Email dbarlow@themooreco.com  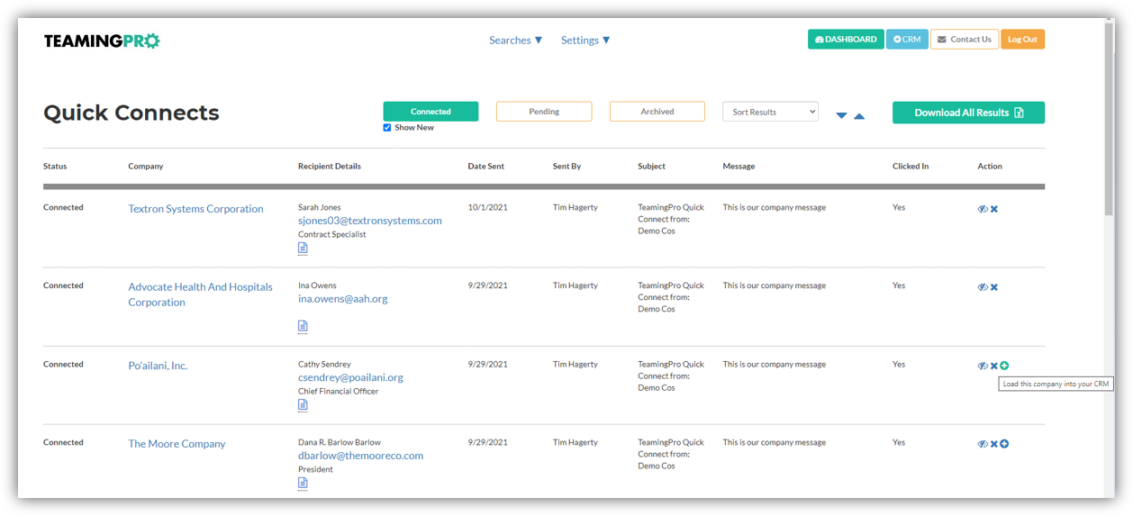click(360, 456)
